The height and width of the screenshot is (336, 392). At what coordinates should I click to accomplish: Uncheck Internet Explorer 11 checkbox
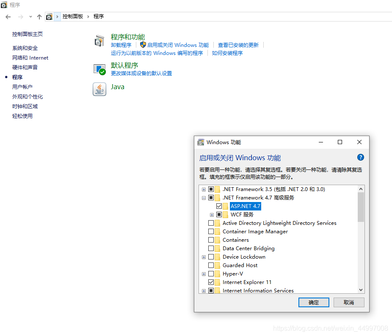(x=211, y=282)
